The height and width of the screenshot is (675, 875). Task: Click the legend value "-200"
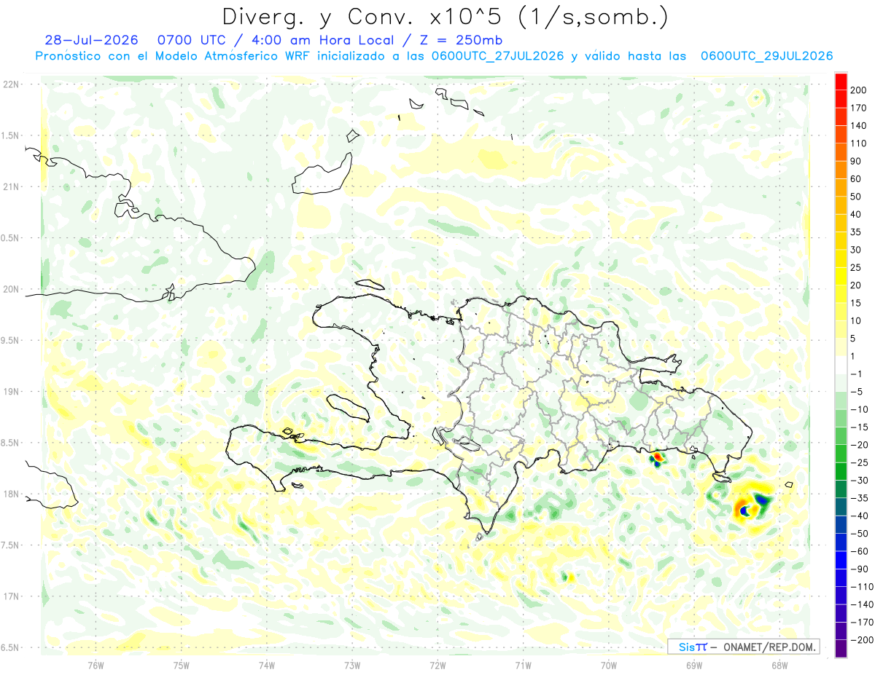click(x=861, y=641)
